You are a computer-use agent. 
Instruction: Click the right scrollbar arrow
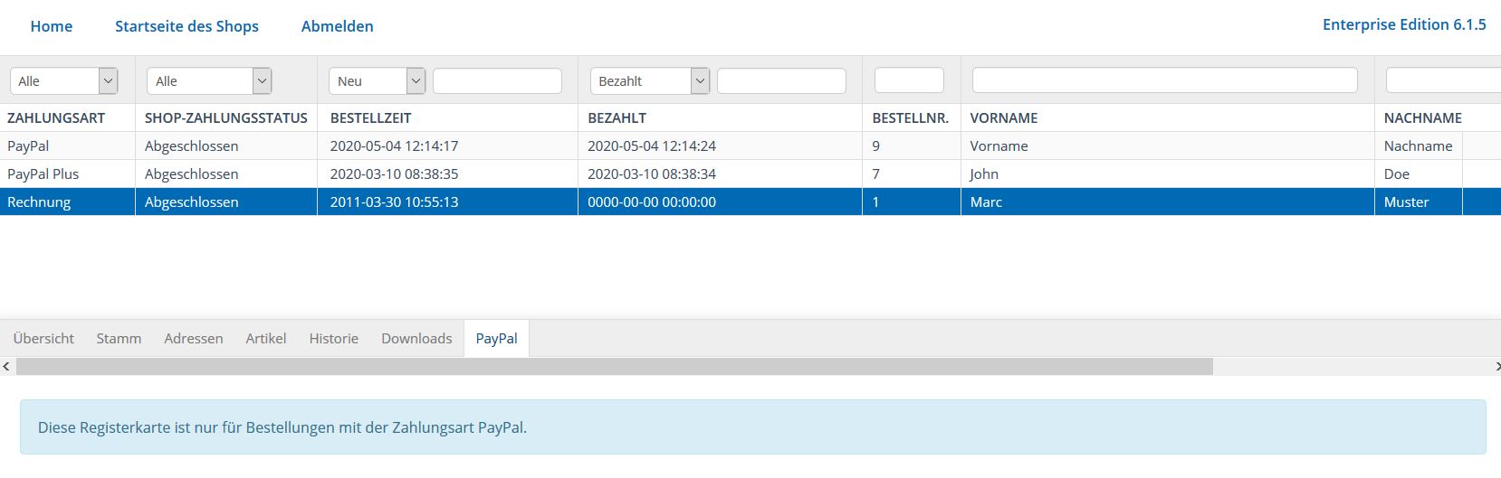pos(1496,366)
